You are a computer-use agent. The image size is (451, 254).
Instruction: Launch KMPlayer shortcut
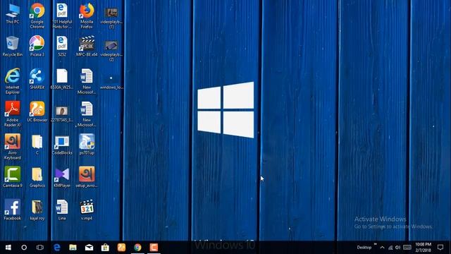(x=62, y=177)
